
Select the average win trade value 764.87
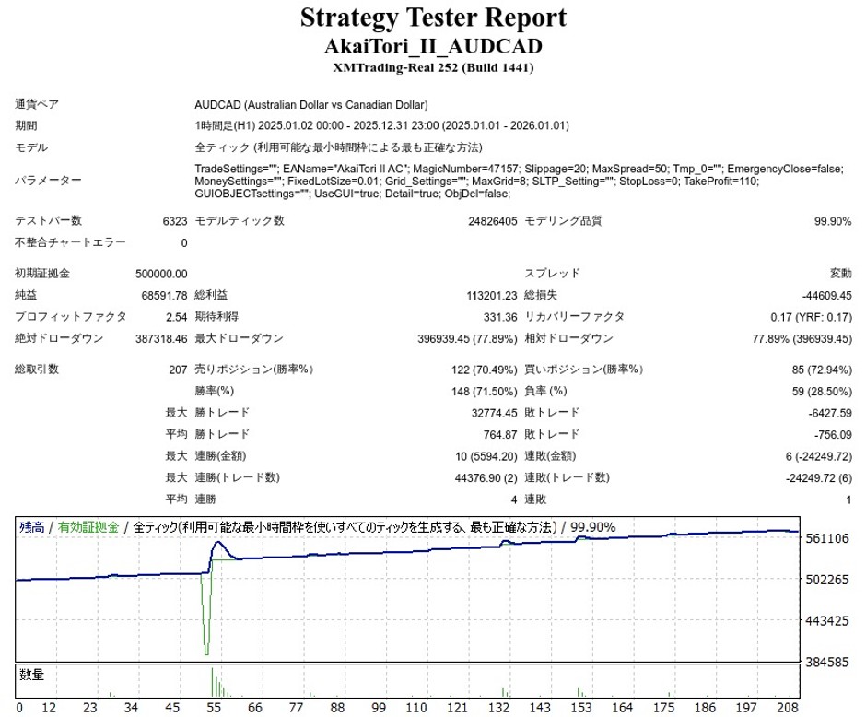point(500,435)
